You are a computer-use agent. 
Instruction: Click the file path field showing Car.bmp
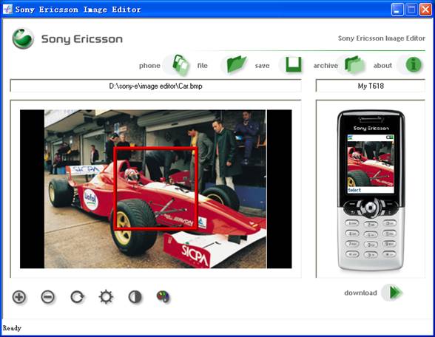coord(155,86)
